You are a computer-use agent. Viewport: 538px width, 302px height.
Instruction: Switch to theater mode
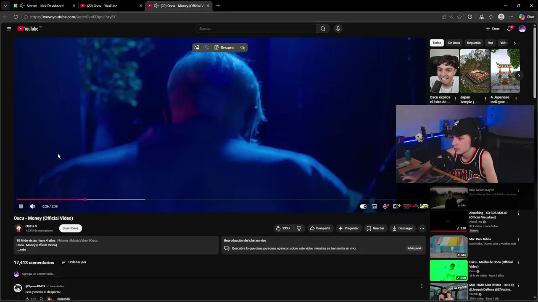point(396,206)
